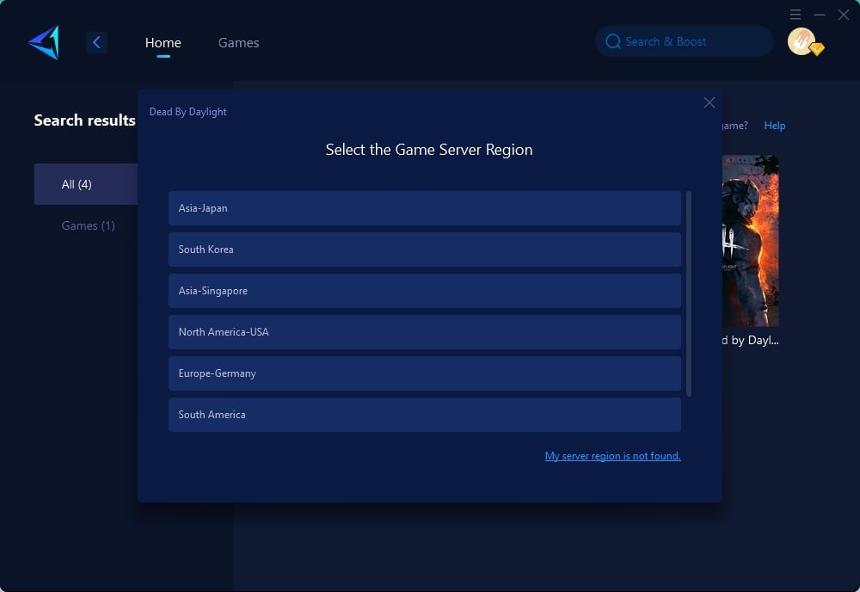
Task: Open the Games tab
Action: [238, 43]
